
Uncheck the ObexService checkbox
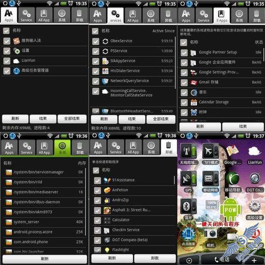point(96,41)
